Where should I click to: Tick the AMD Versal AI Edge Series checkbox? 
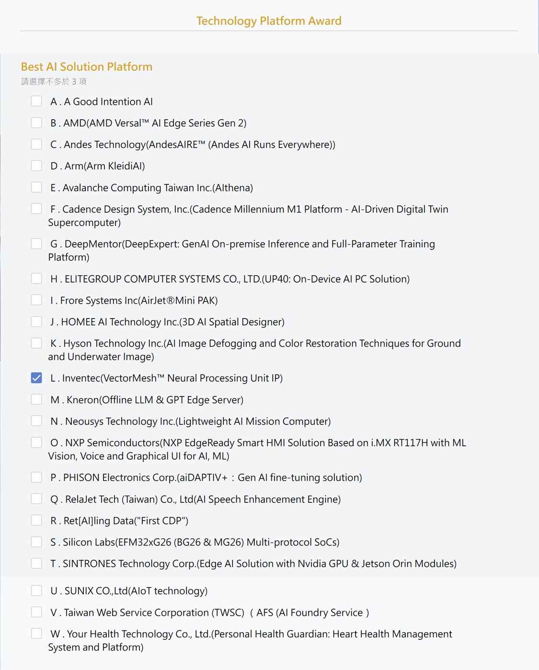click(36, 123)
